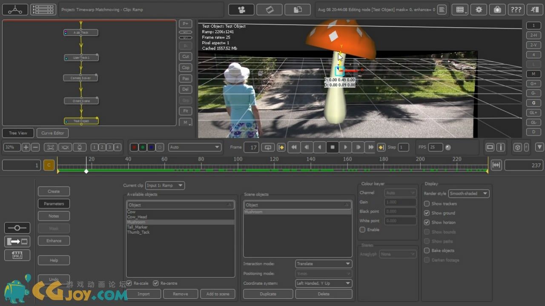This screenshot has height=306, width=545.
Task: Open the Auto dropdown in viewer toolbar
Action: (x=195, y=147)
